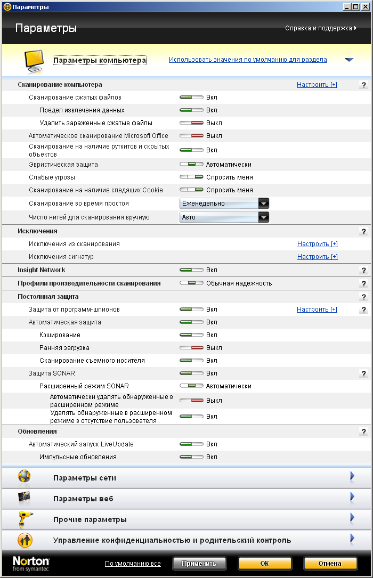Adjust the Эвристическая защита slider
Viewport: 373px width, 578px height.
pos(191,165)
